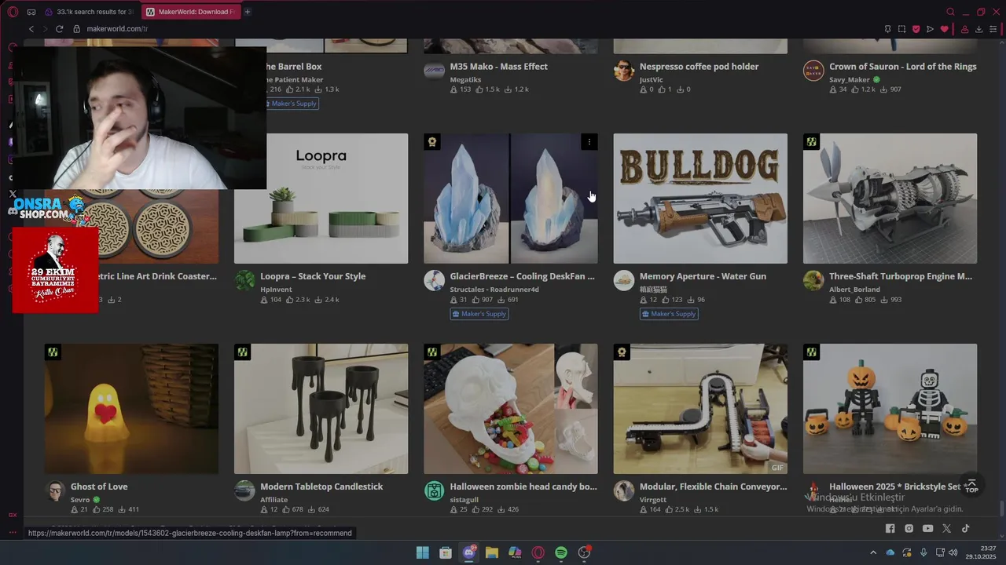1006x565 pixels.
Task: Open the Windows Start menu
Action: point(423,552)
